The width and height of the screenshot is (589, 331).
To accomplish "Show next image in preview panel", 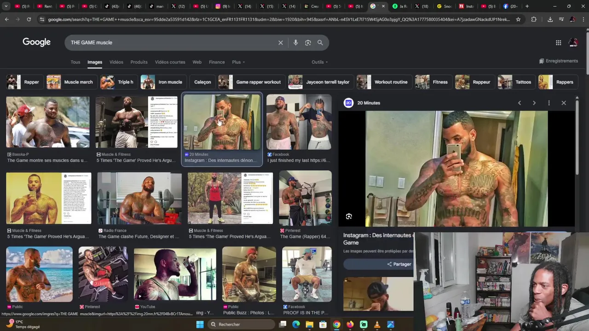I will (534, 103).
